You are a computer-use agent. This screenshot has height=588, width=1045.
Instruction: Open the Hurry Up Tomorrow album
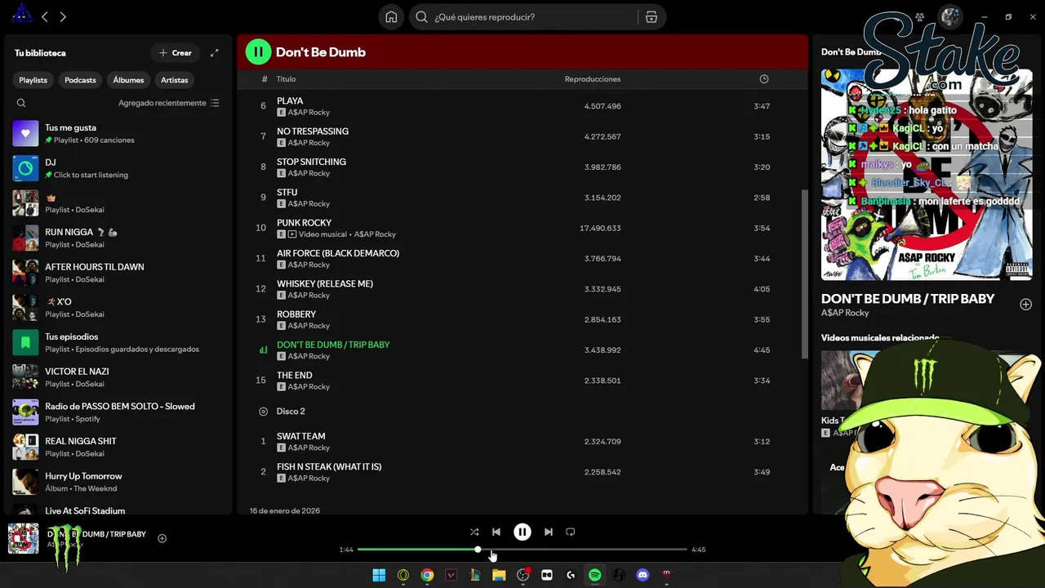click(117, 482)
